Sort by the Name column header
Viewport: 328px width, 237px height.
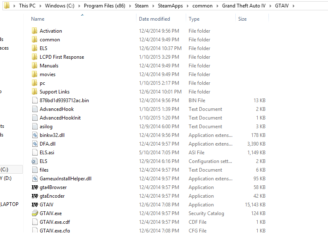point(38,19)
